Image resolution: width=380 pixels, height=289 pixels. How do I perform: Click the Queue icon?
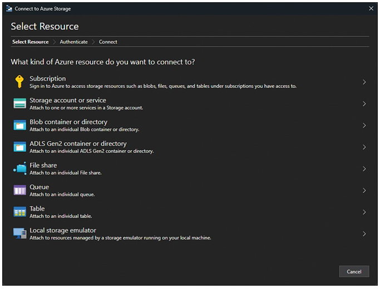(x=20, y=190)
